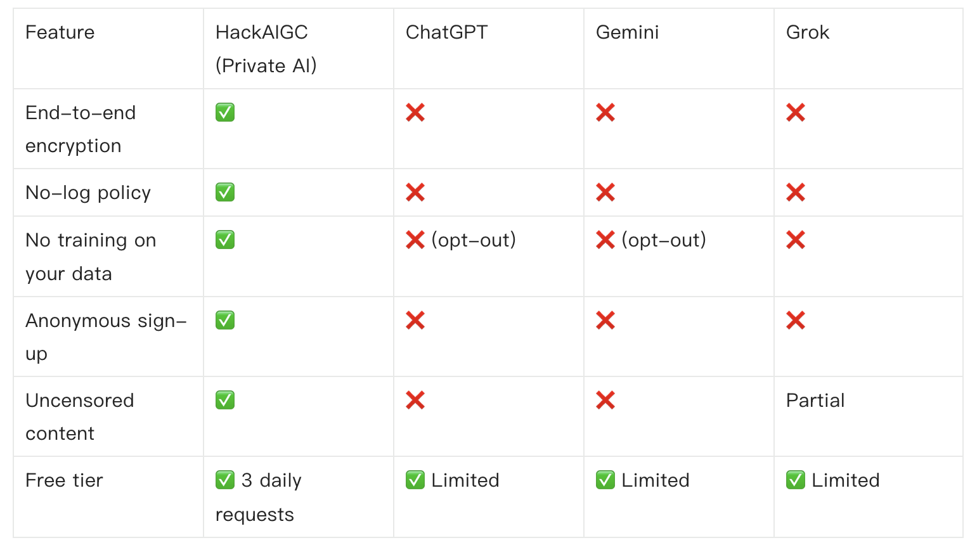Select the HackAIGC (Private AI) column header
970x545 pixels.
pos(266,49)
